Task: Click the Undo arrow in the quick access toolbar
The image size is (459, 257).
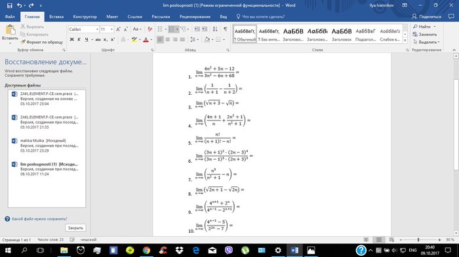Action: click(x=20, y=5)
